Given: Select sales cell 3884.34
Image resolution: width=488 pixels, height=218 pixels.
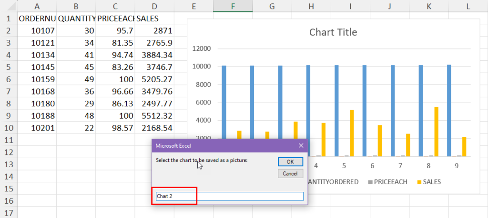Looking at the screenshot, I should point(155,55).
